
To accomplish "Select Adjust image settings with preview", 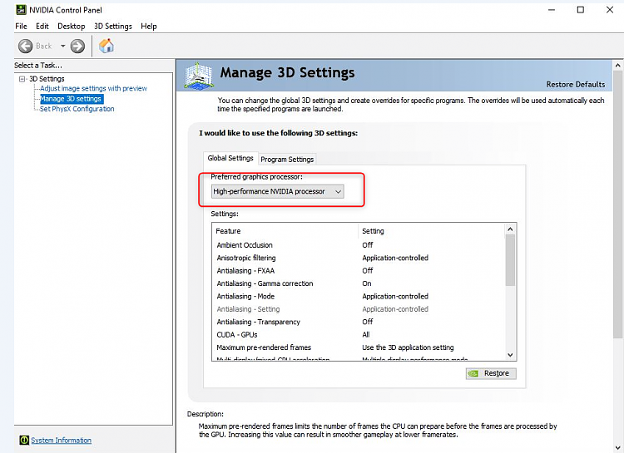I will coord(93,88).
